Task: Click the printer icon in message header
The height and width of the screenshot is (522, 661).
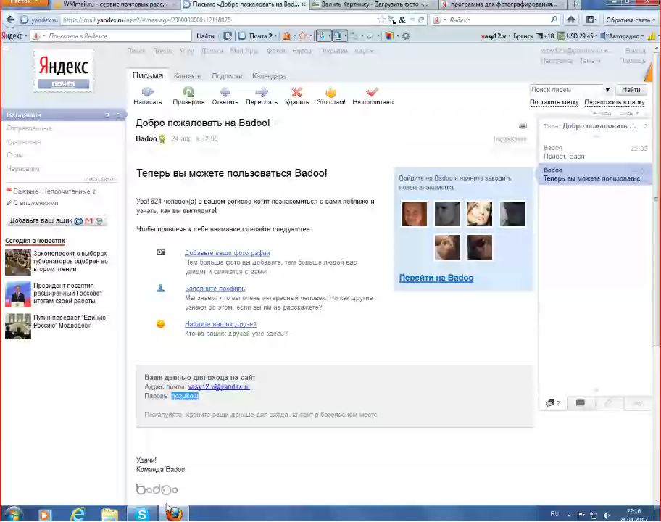Action: pyautogui.click(x=523, y=125)
